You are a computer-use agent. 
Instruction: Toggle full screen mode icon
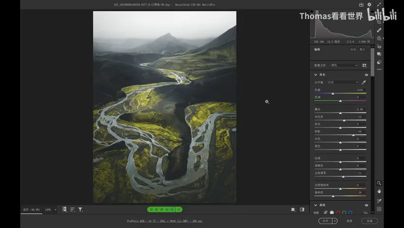coord(379,5)
